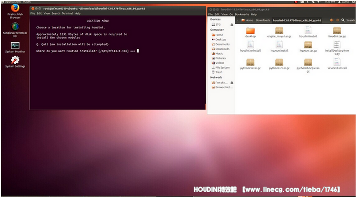Viewport: 357px width, 197px height.
Task: Go to Pictures in sidebar
Action: point(218,58)
